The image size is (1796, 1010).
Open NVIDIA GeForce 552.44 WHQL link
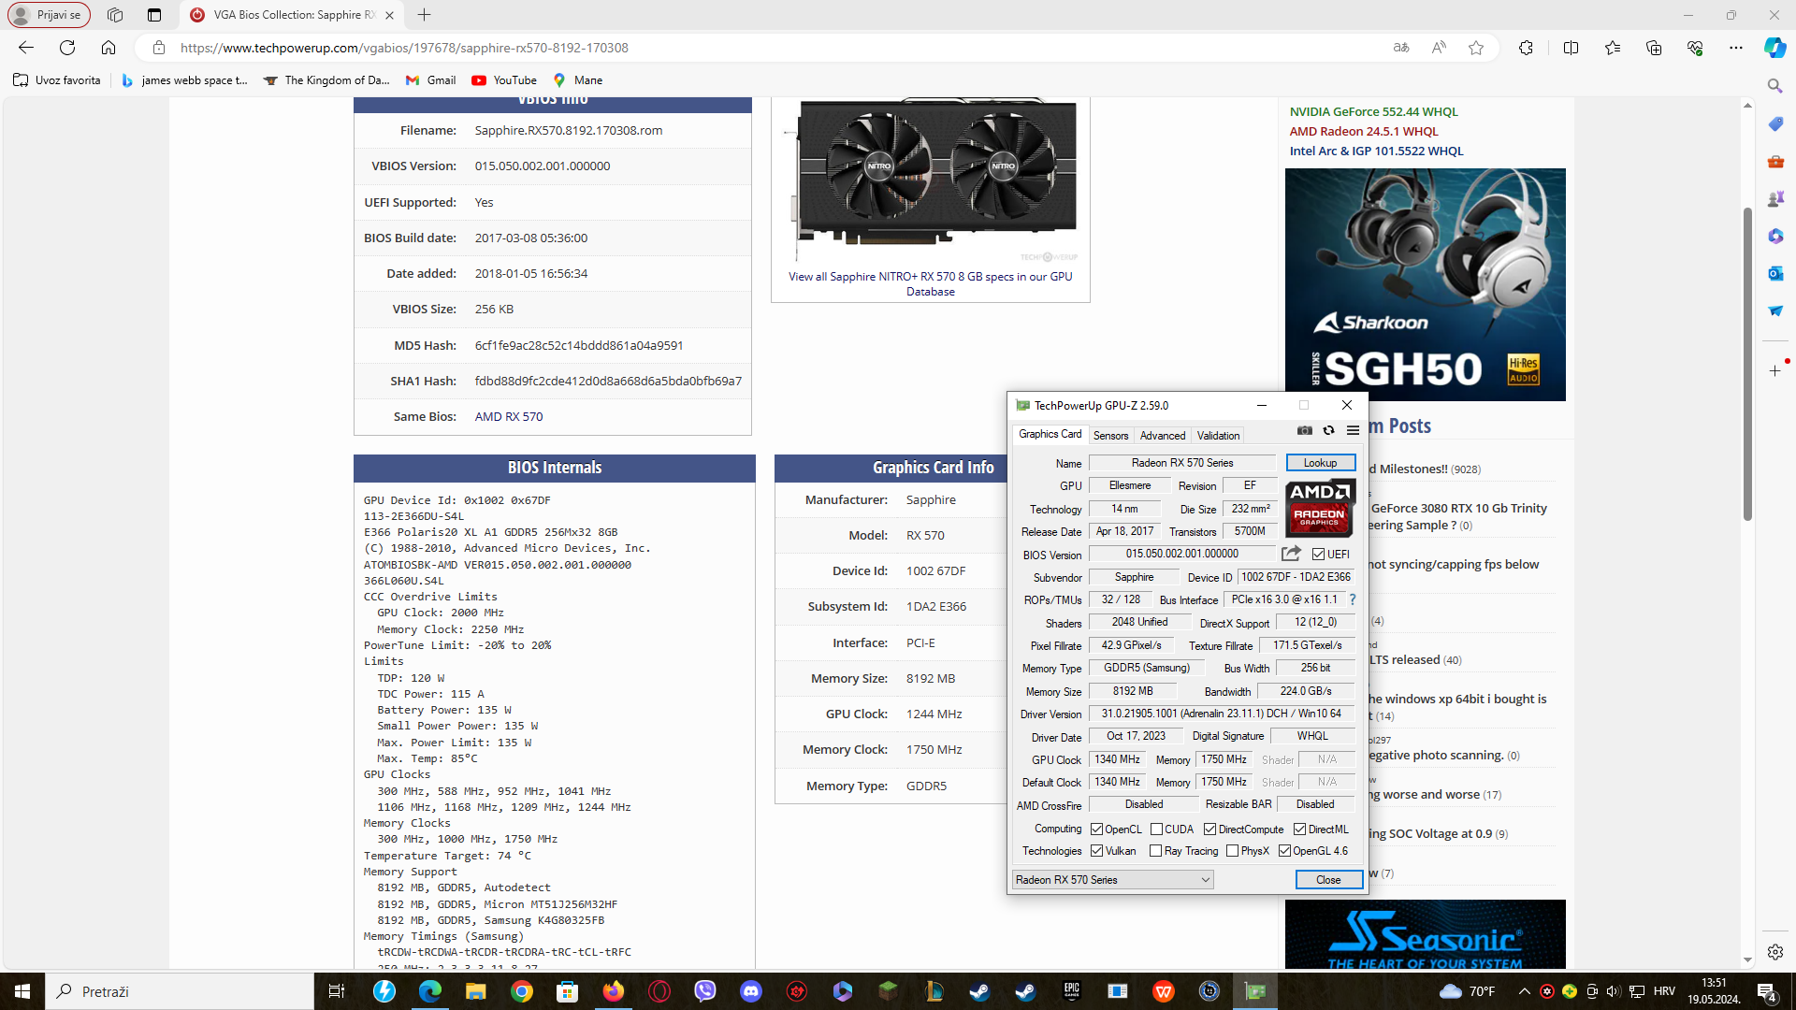coord(1373,112)
